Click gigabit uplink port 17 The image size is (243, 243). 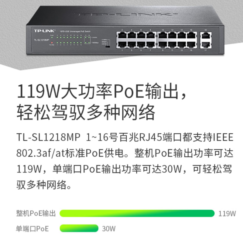click(206, 45)
